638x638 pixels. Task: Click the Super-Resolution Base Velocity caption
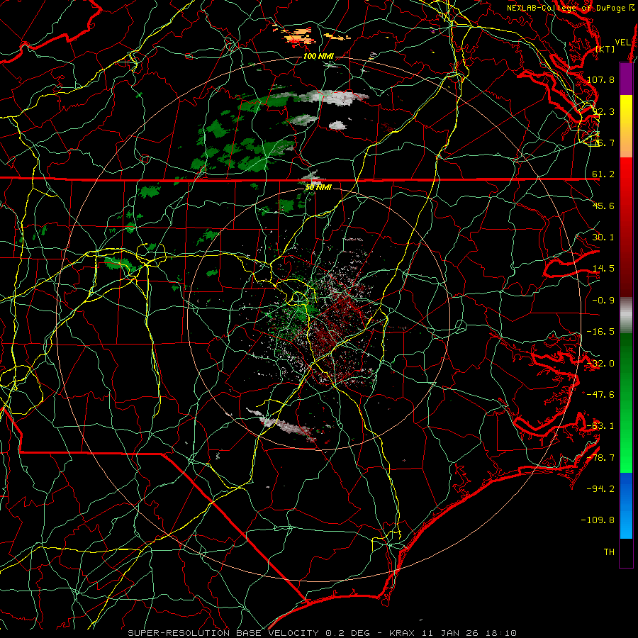323,633
